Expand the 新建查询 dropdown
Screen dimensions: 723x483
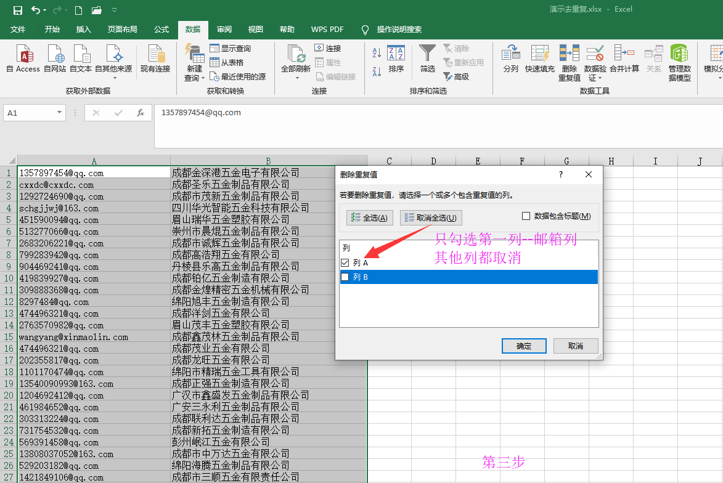(x=203, y=78)
